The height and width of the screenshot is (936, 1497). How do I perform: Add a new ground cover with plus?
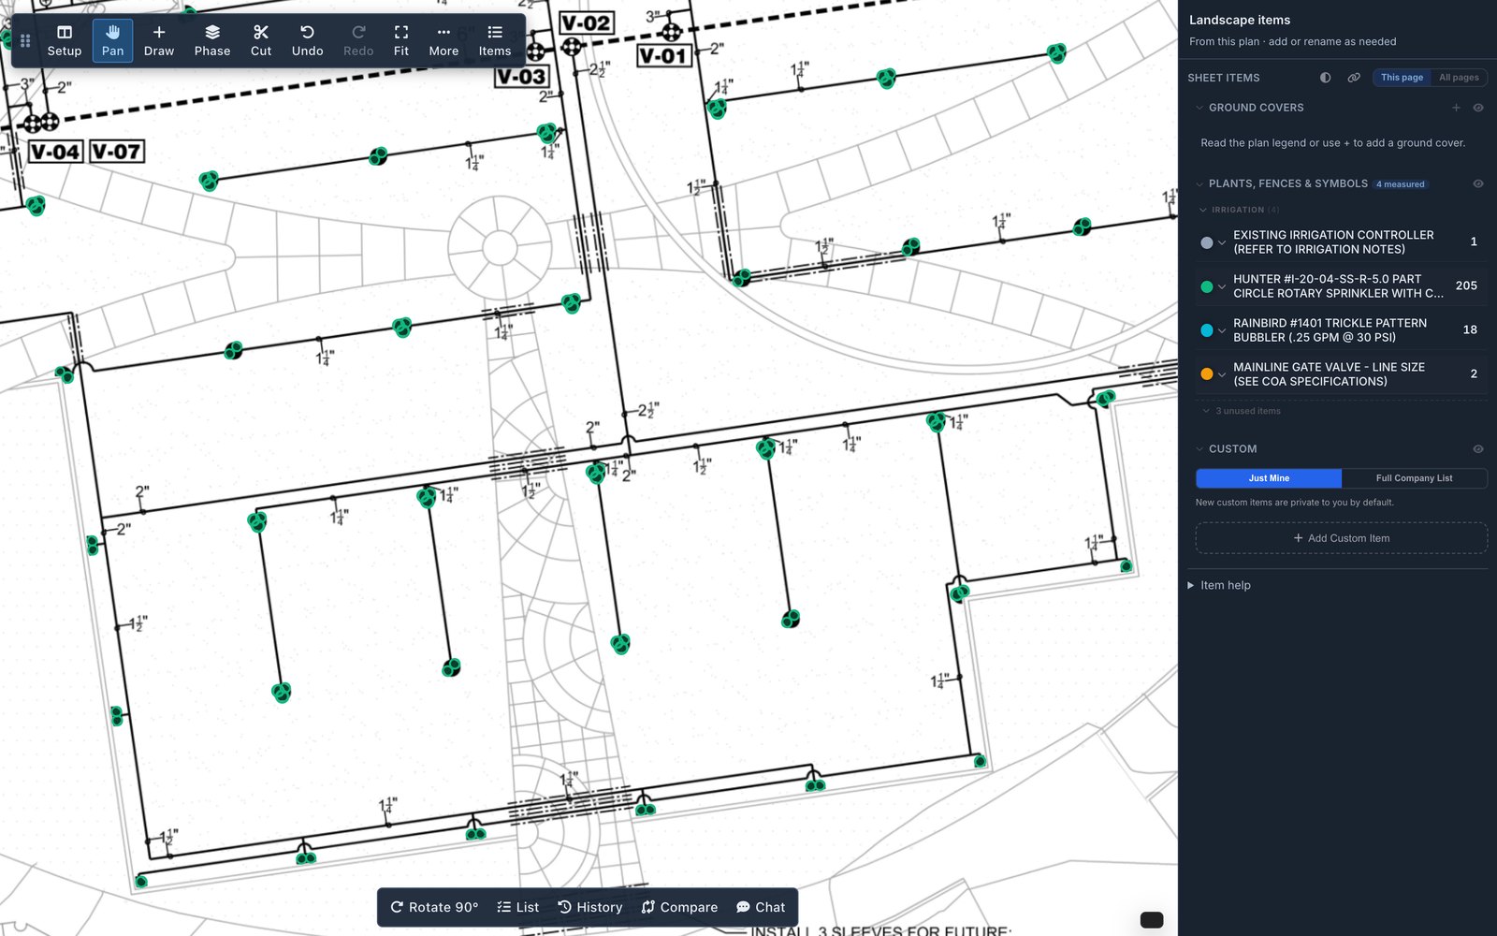coord(1456,108)
